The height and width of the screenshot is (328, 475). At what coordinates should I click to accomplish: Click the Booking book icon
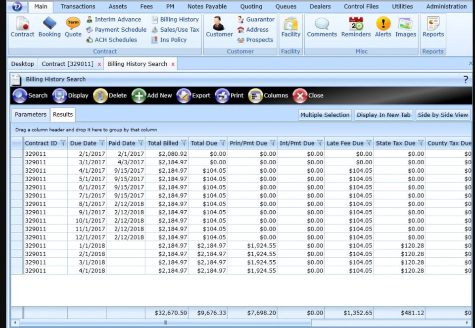coord(49,23)
